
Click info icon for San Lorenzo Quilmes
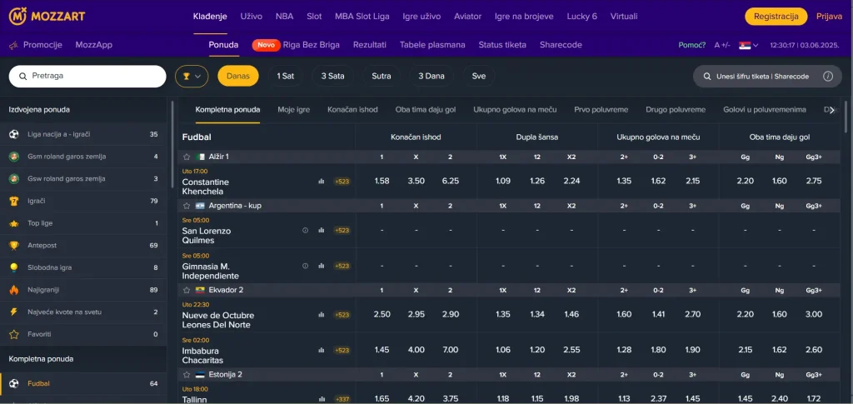tap(305, 230)
